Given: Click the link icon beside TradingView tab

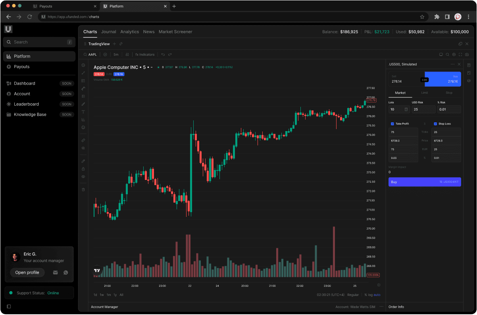Looking at the screenshot, I should [x=121, y=44].
